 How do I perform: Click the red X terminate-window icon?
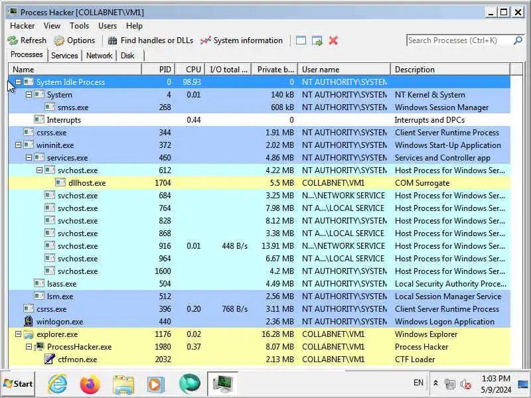(333, 40)
